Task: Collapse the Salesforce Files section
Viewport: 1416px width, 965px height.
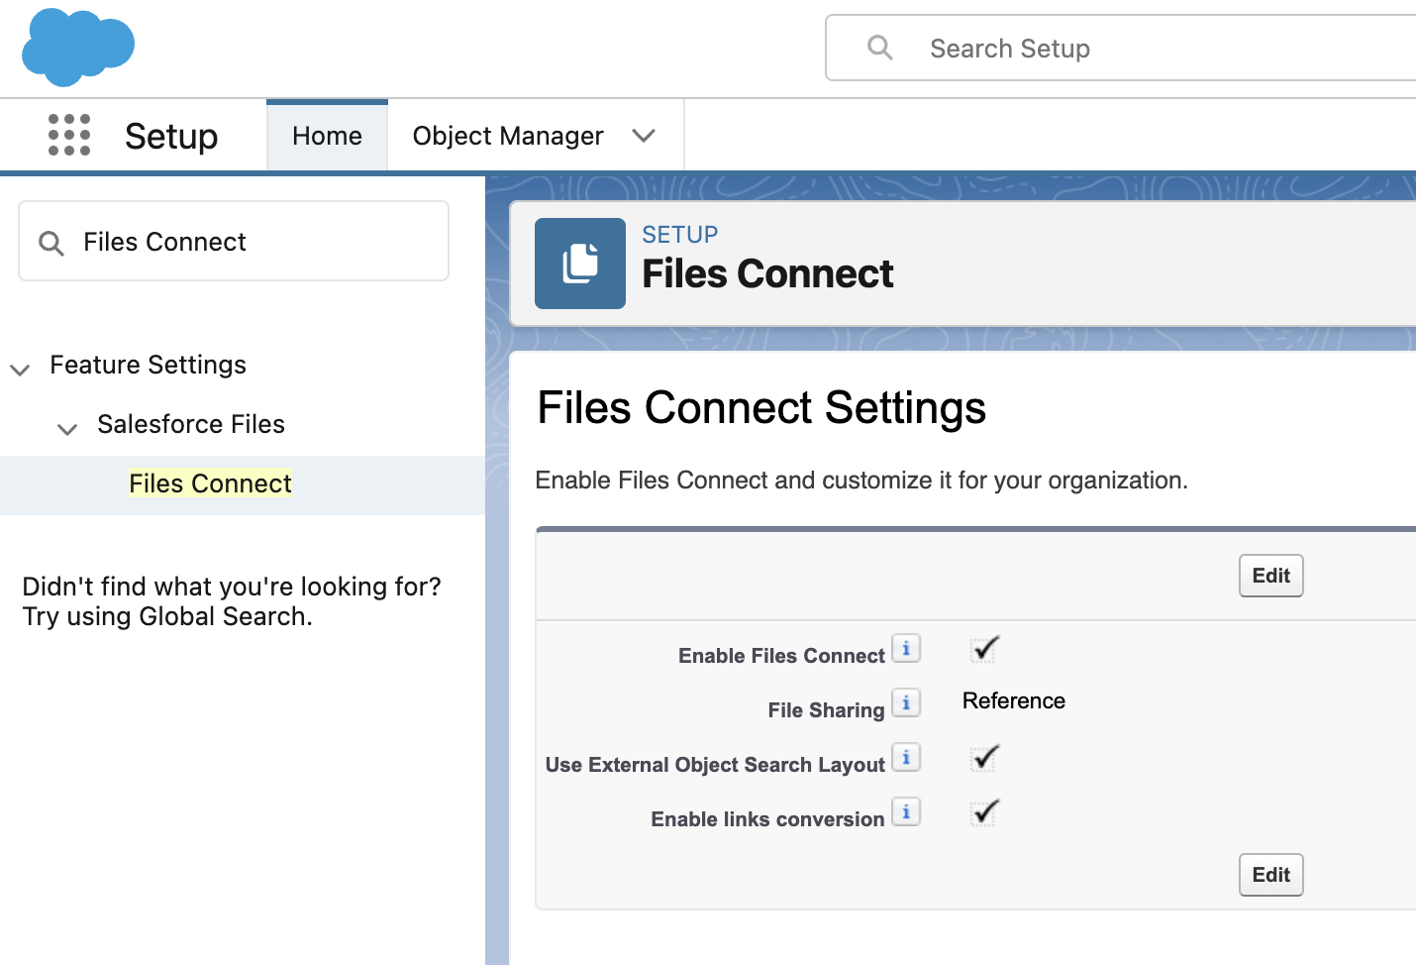Action: coord(66,428)
